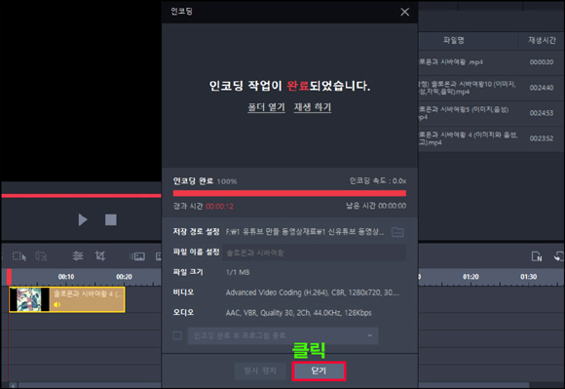Click the save path text beginning with F:
The height and width of the screenshot is (389, 565).
point(305,232)
